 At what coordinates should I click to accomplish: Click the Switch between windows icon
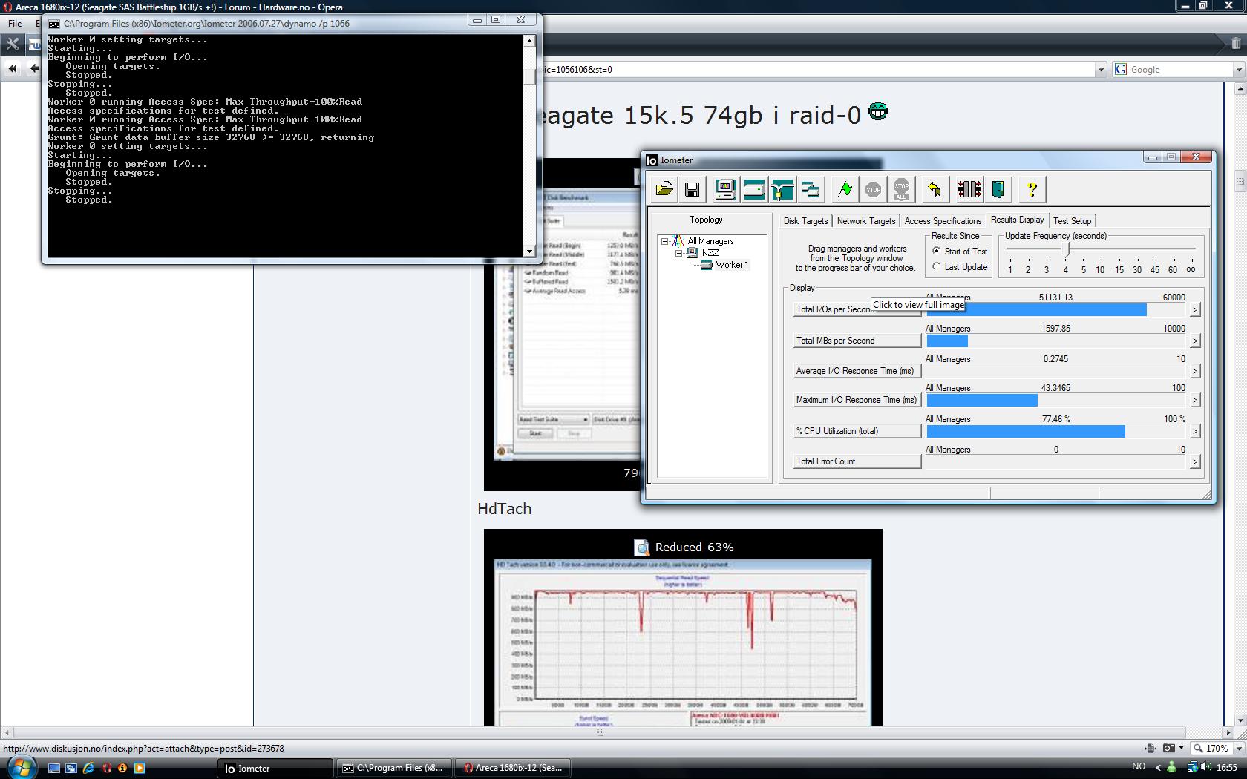71,768
